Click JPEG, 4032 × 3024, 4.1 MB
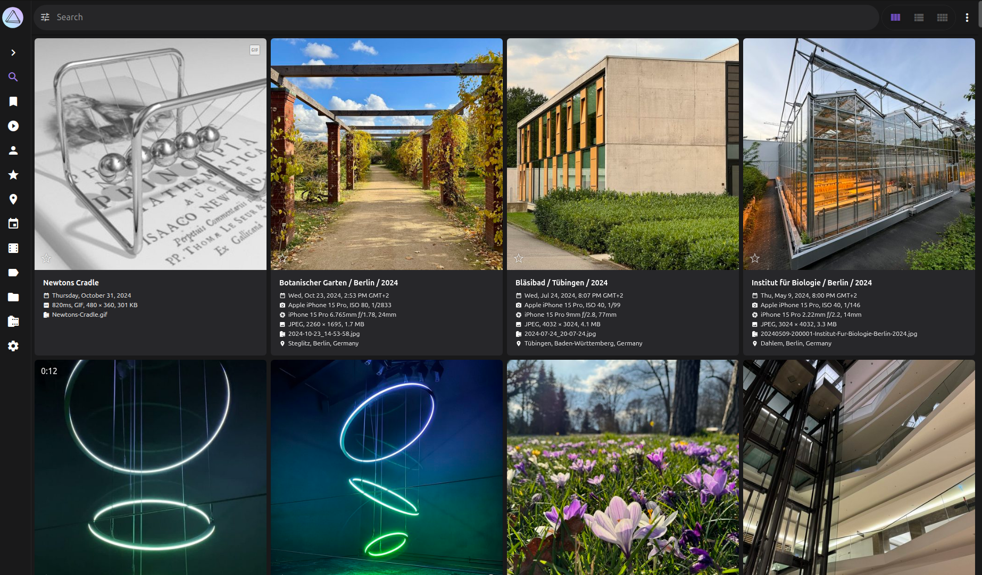Viewport: 982px width, 575px height. [562, 324]
